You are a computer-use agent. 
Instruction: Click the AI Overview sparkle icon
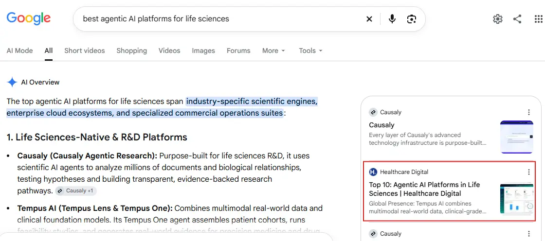tap(12, 82)
